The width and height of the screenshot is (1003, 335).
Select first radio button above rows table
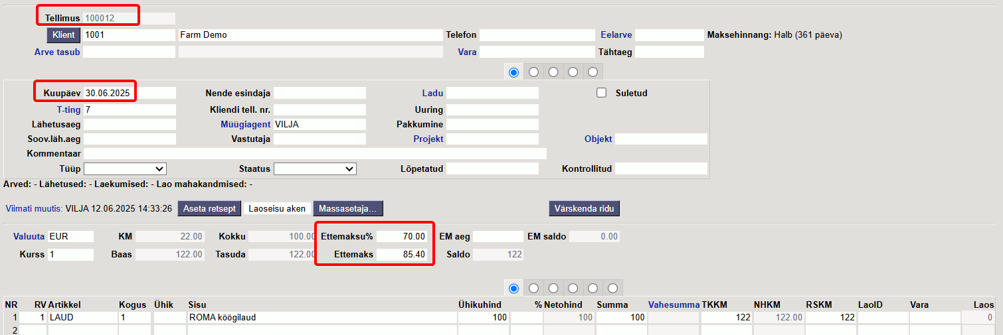point(513,288)
